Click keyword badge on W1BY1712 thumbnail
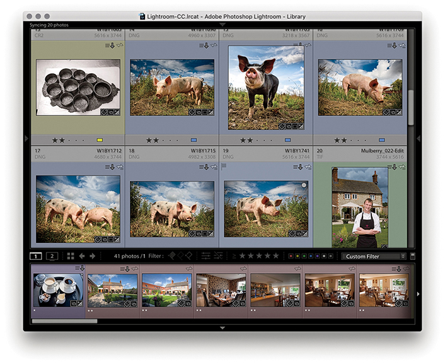 coord(98,239)
